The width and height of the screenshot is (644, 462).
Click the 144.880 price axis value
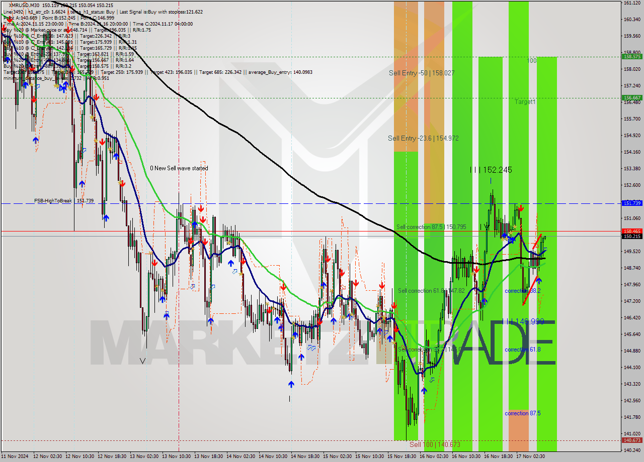631,351
